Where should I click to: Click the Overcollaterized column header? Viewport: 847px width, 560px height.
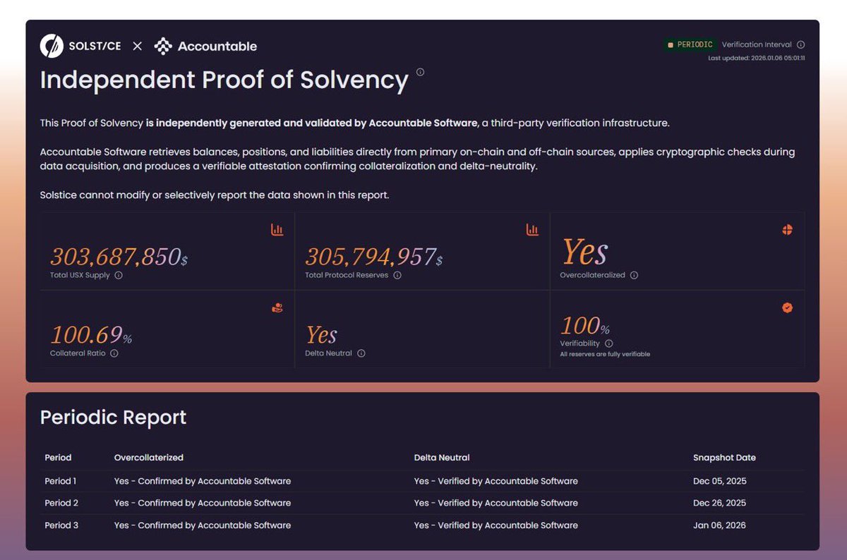click(149, 458)
